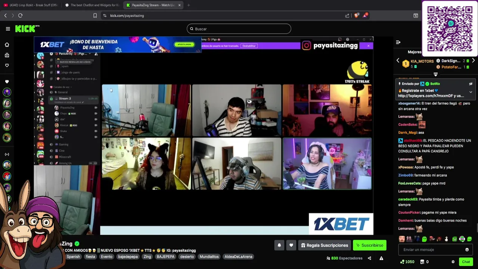Open CadenBake user in chat
This screenshot has width=478, height=269.
pos(407,124)
